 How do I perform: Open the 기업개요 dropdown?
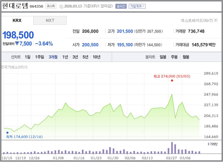(137, 6)
